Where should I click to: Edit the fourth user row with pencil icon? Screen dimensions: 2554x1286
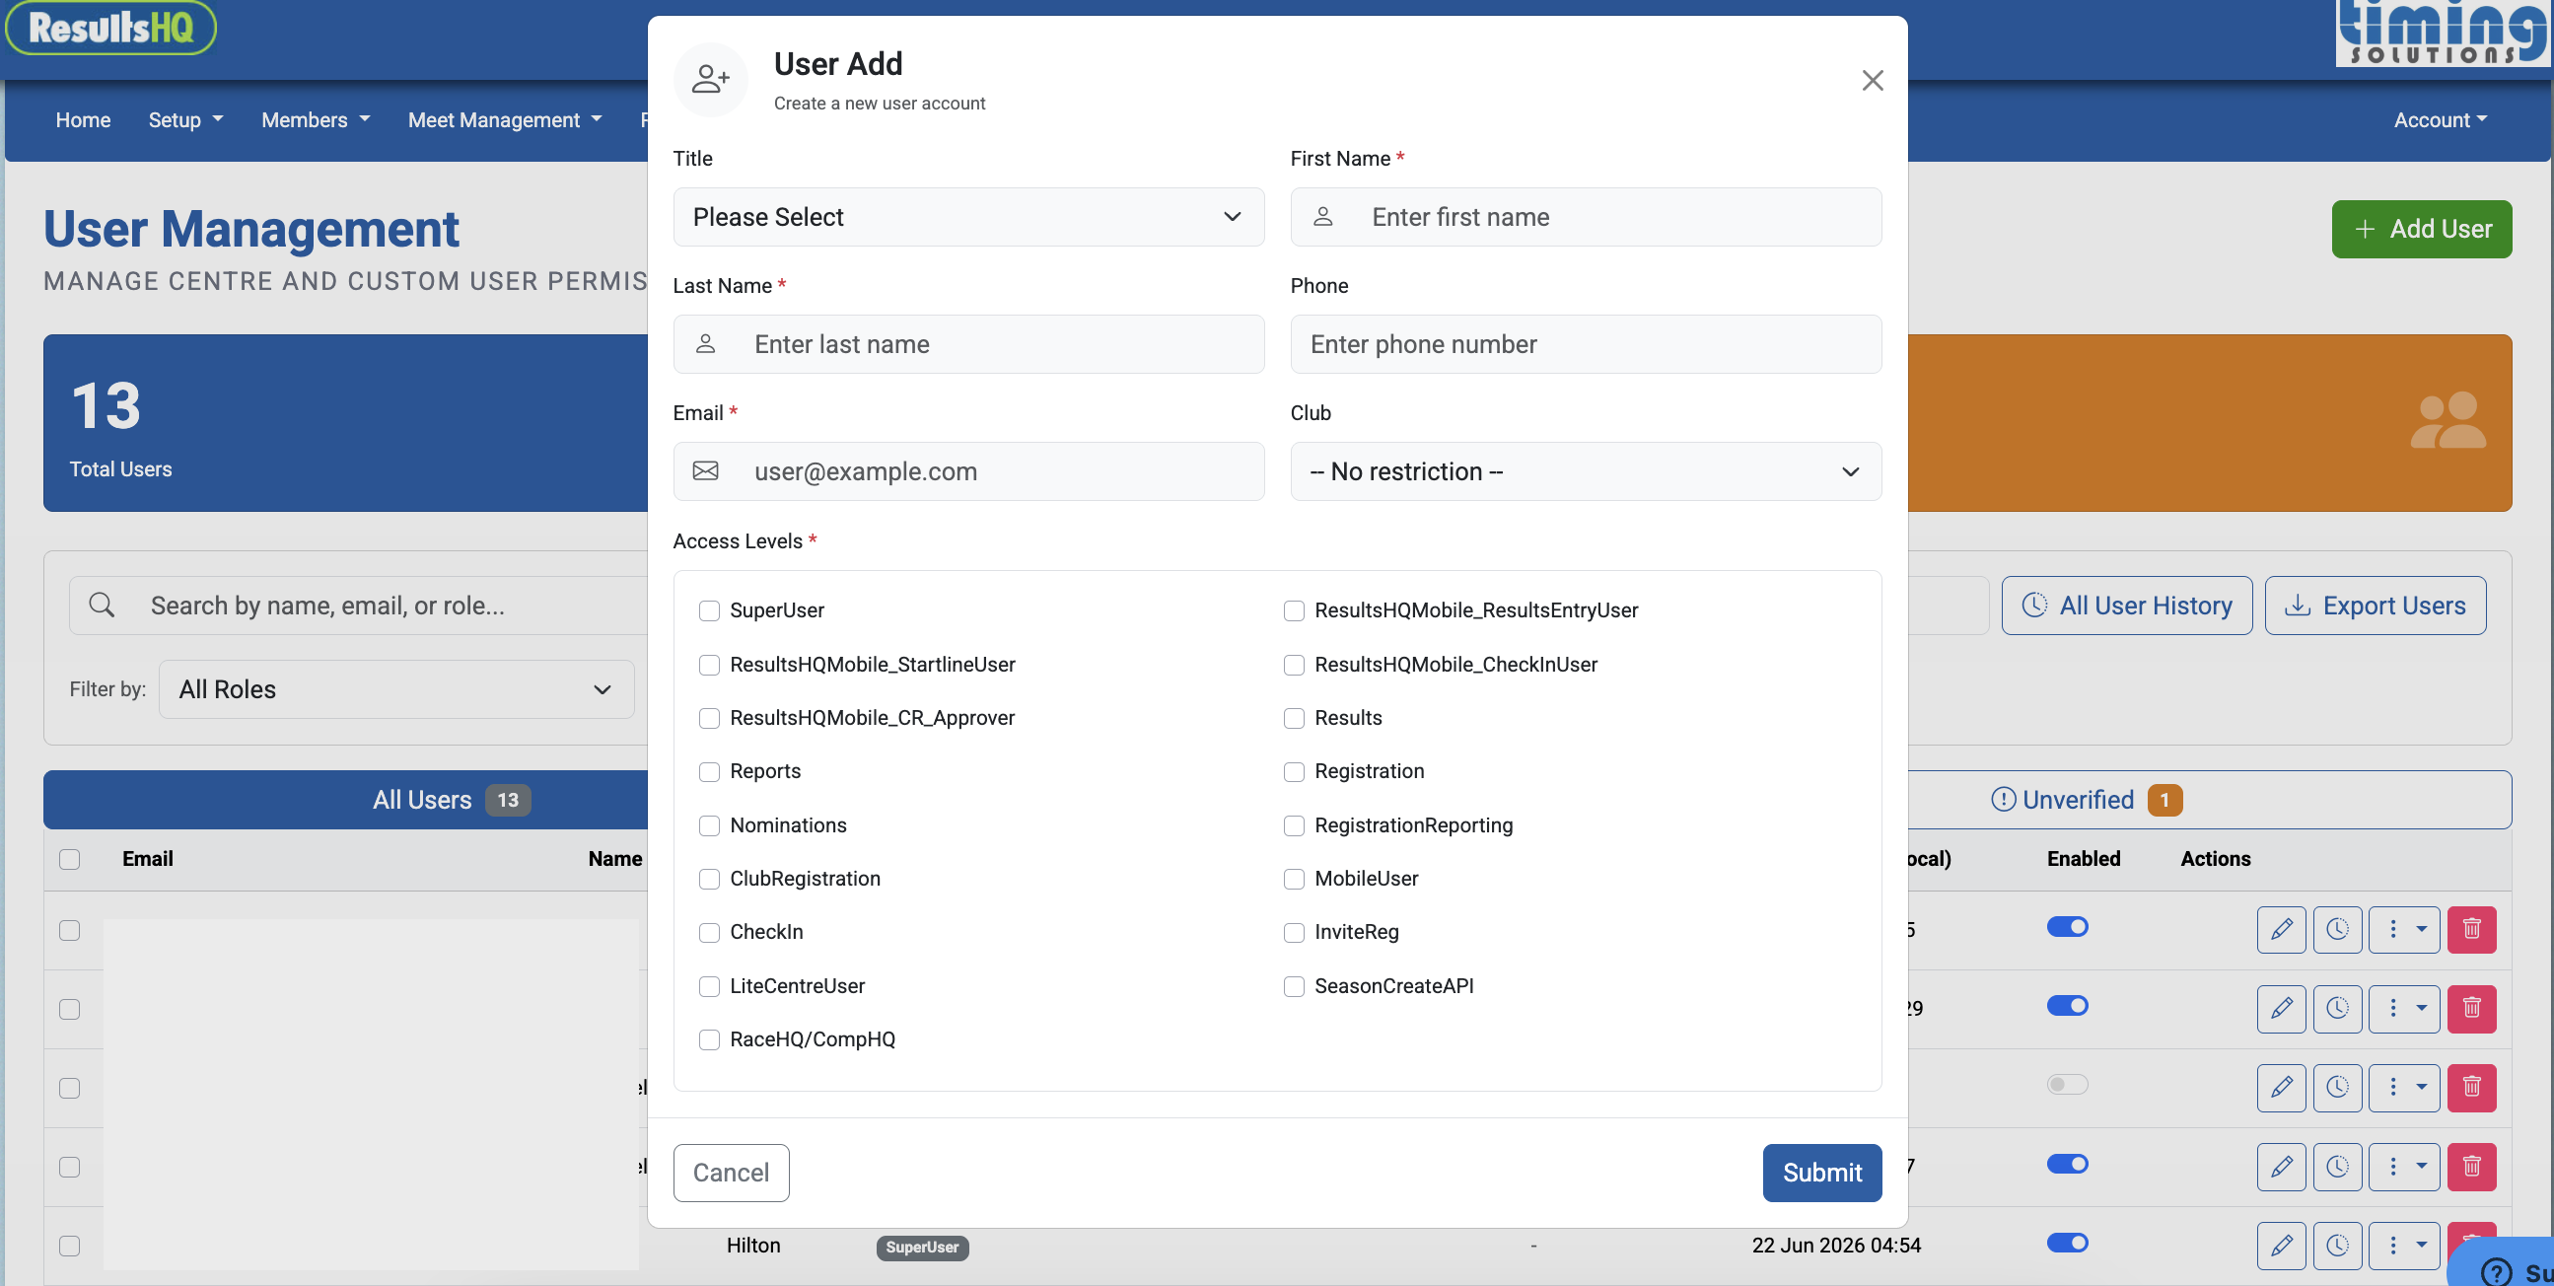tap(2282, 1167)
